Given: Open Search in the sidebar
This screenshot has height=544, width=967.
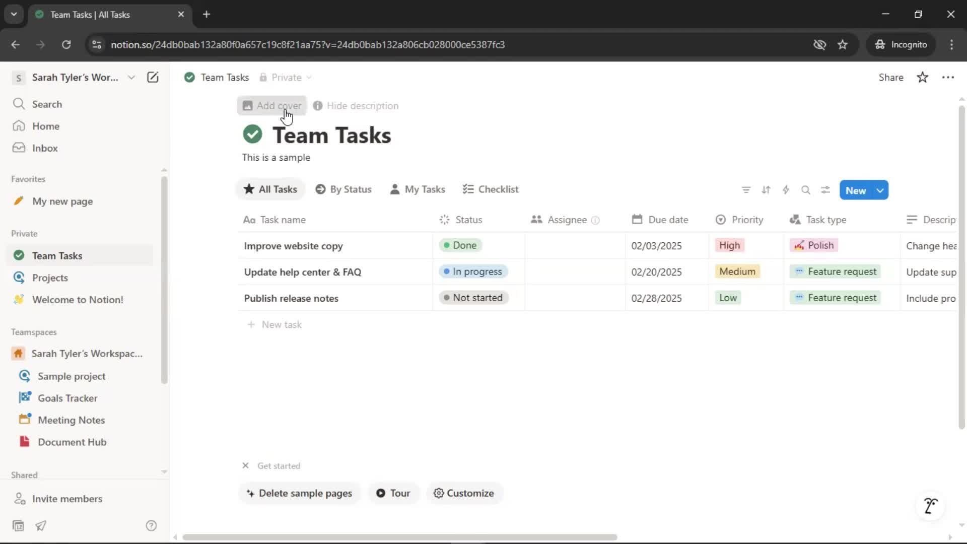Looking at the screenshot, I should [x=47, y=104].
